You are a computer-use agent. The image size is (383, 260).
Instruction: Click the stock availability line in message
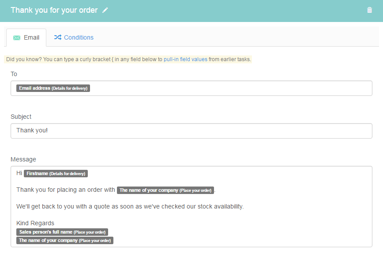(x=130, y=206)
